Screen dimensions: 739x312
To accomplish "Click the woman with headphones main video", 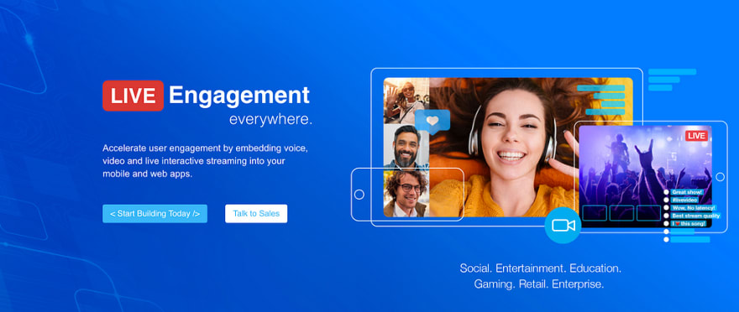I will [509, 148].
